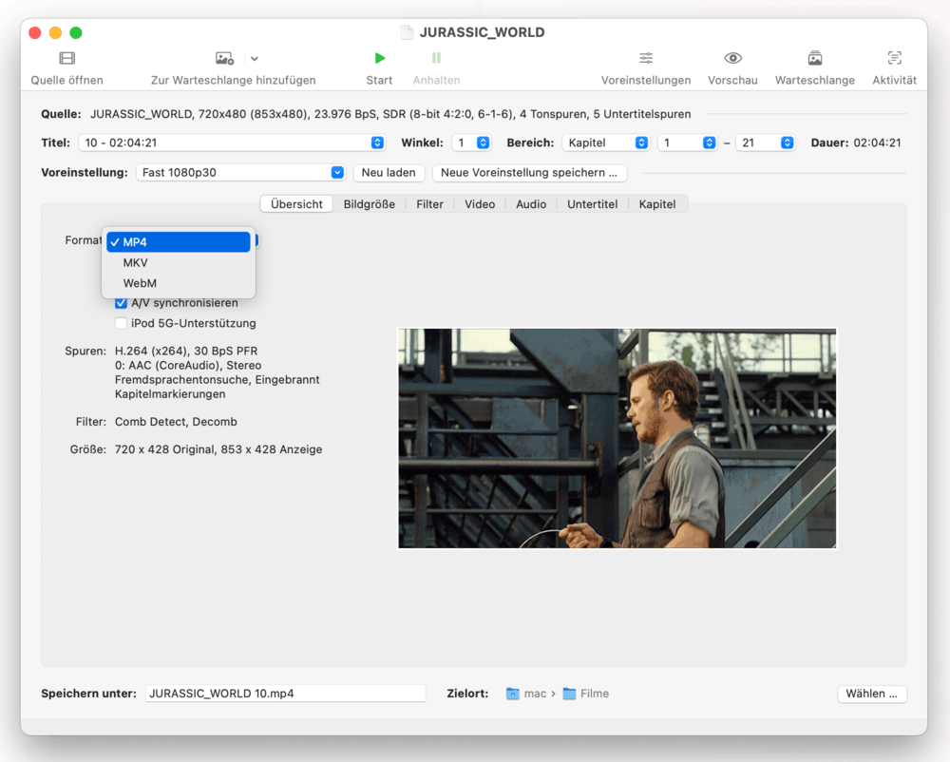Open the Aktivität log icon
The width and height of the screenshot is (950, 762).
pos(894,59)
